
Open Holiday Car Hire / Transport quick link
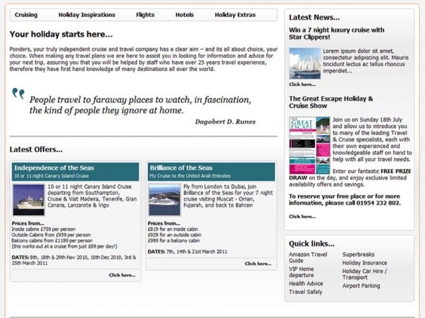coord(365,274)
